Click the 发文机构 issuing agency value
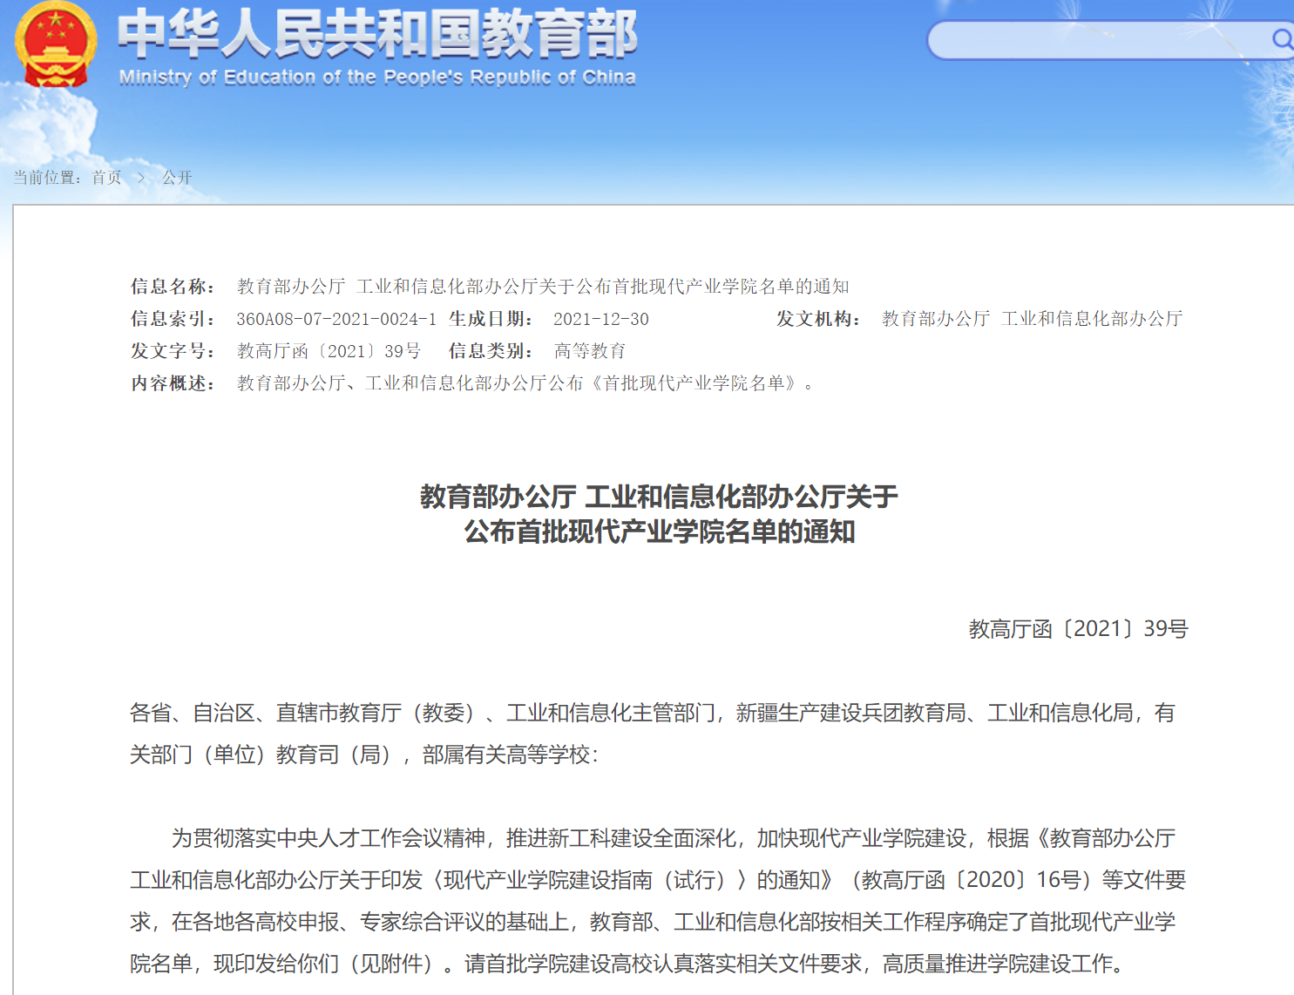The image size is (1294, 995). click(x=1032, y=319)
